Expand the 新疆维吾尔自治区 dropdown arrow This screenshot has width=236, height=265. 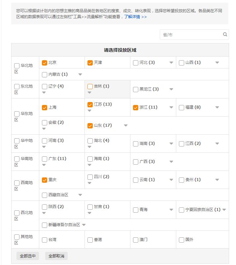(x=84, y=225)
